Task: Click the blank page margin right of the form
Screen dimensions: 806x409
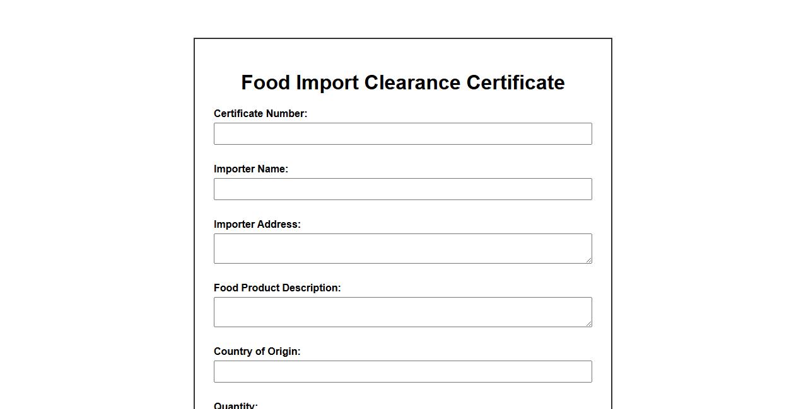Action: pos(706,220)
